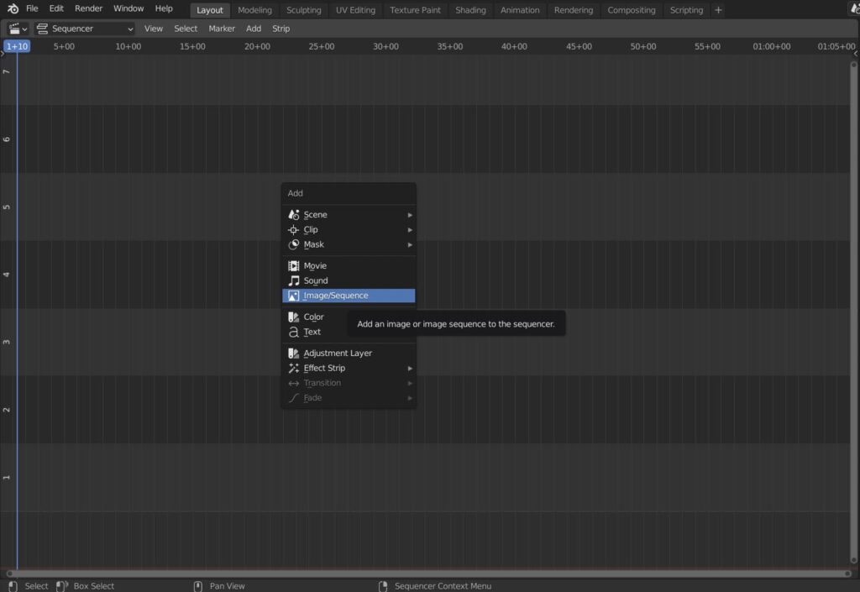Click the Blender logo icon
This screenshot has height=592, width=860.
point(13,8)
